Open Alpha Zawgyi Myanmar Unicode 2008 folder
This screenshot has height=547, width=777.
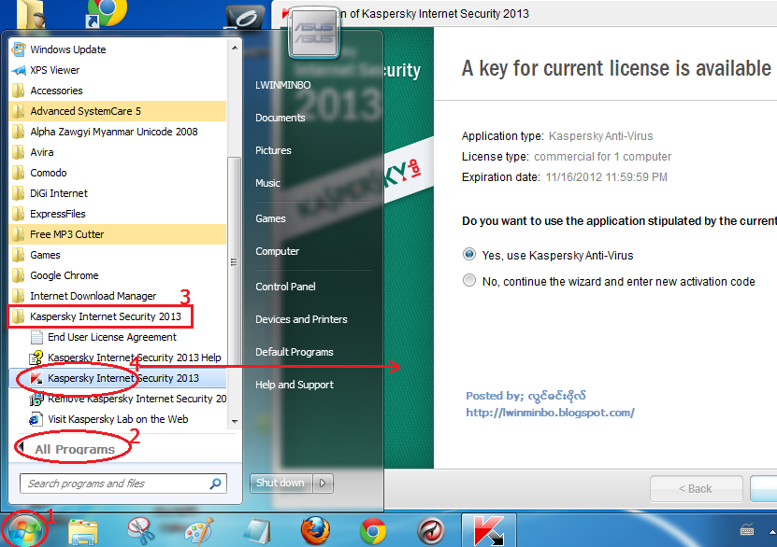[118, 132]
